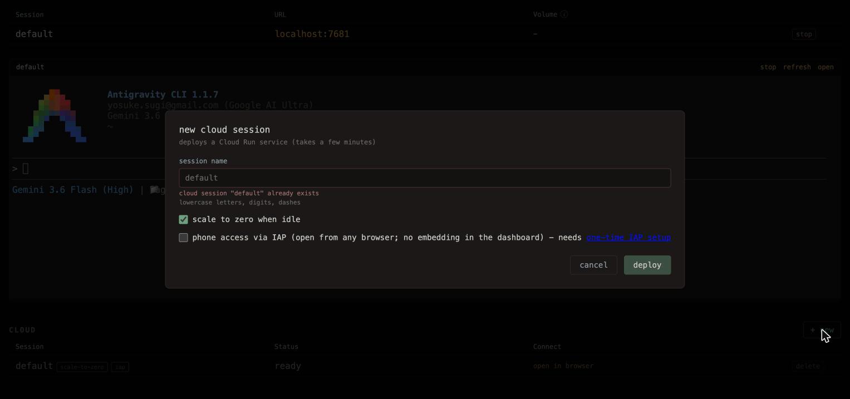Click the Status column header
The image size is (850, 399).
pos(286,347)
